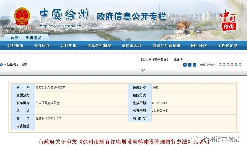Screen dimensions: 247x150
Task: Click the national emblem in the header
Action: point(22,16)
